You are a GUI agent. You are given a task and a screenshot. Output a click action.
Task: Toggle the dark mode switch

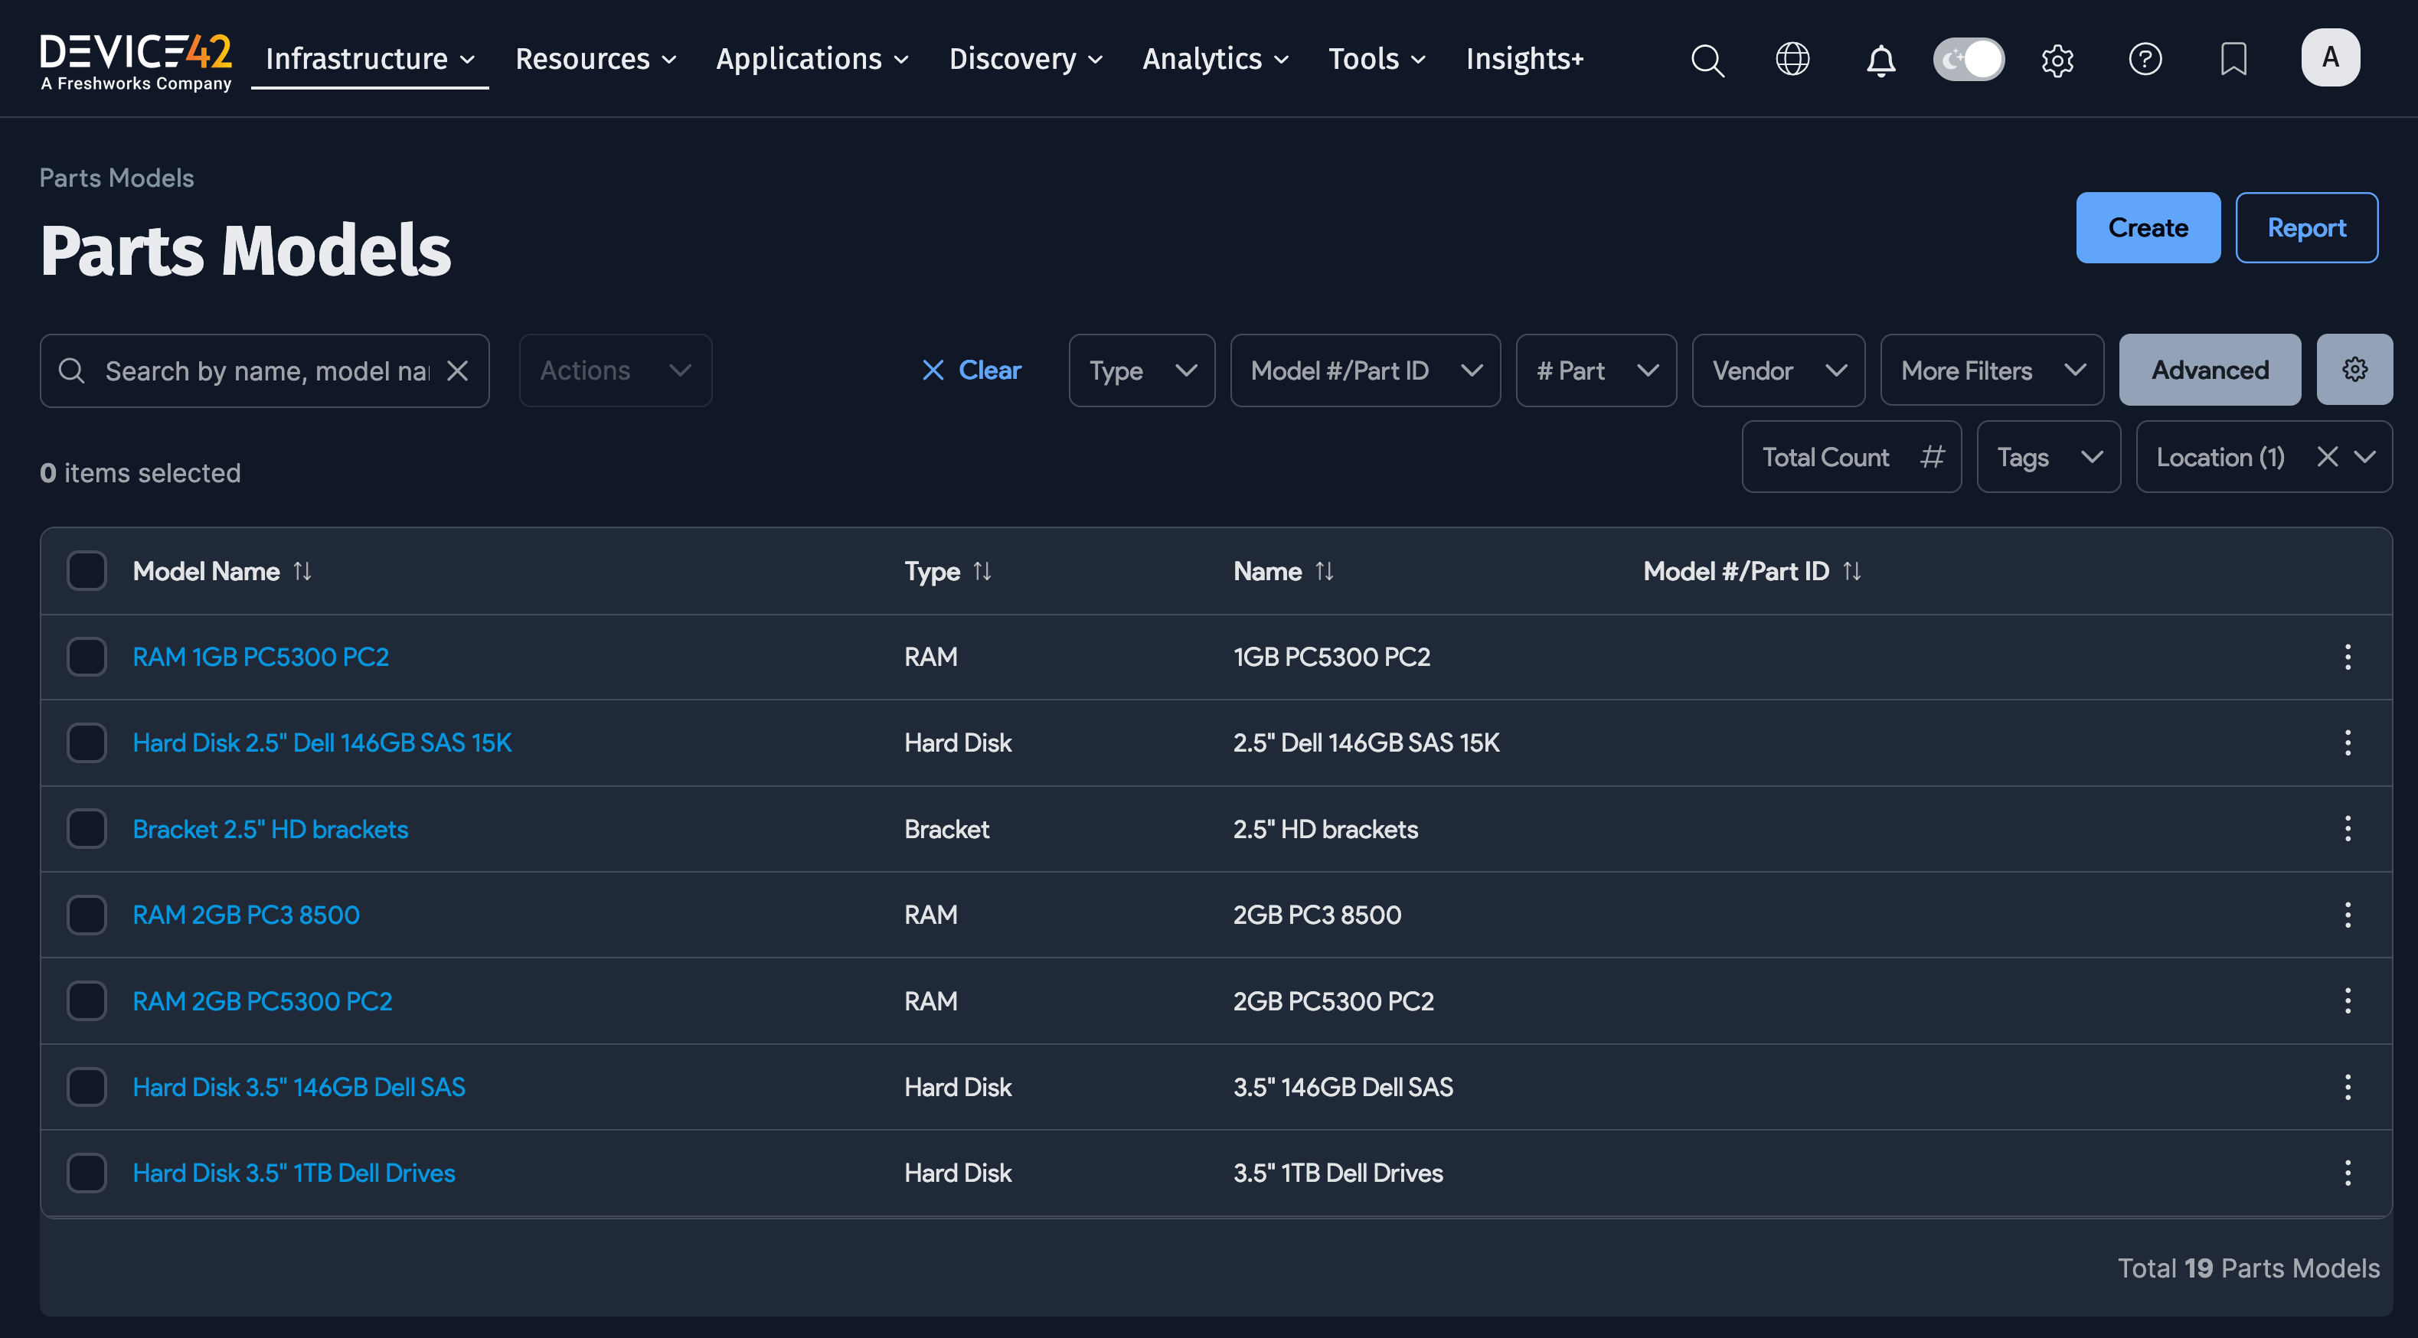(x=1969, y=59)
